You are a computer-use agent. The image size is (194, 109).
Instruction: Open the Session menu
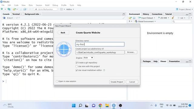pos(39,5)
